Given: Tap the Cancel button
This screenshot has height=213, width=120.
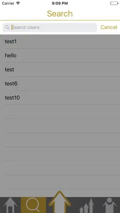Looking at the screenshot, I should pyautogui.click(x=109, y=27).
